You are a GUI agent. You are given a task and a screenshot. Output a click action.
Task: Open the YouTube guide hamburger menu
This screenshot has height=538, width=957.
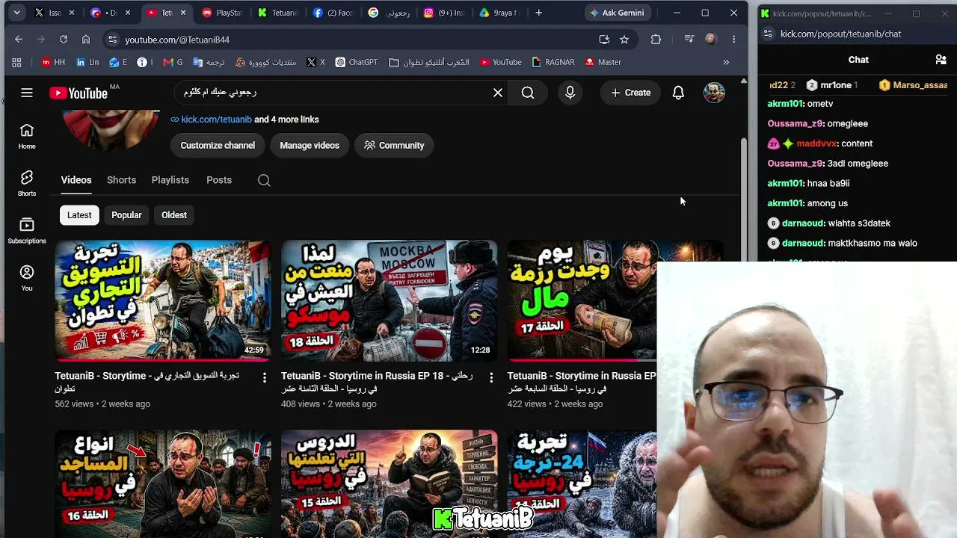27,93
